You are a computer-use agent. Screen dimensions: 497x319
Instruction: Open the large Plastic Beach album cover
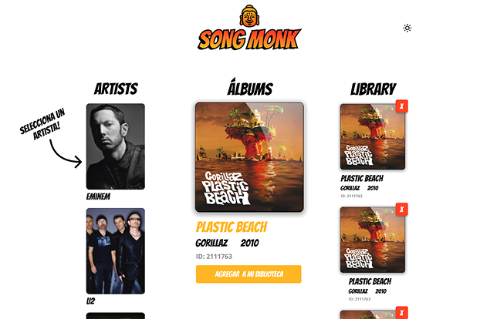(249, 157)
